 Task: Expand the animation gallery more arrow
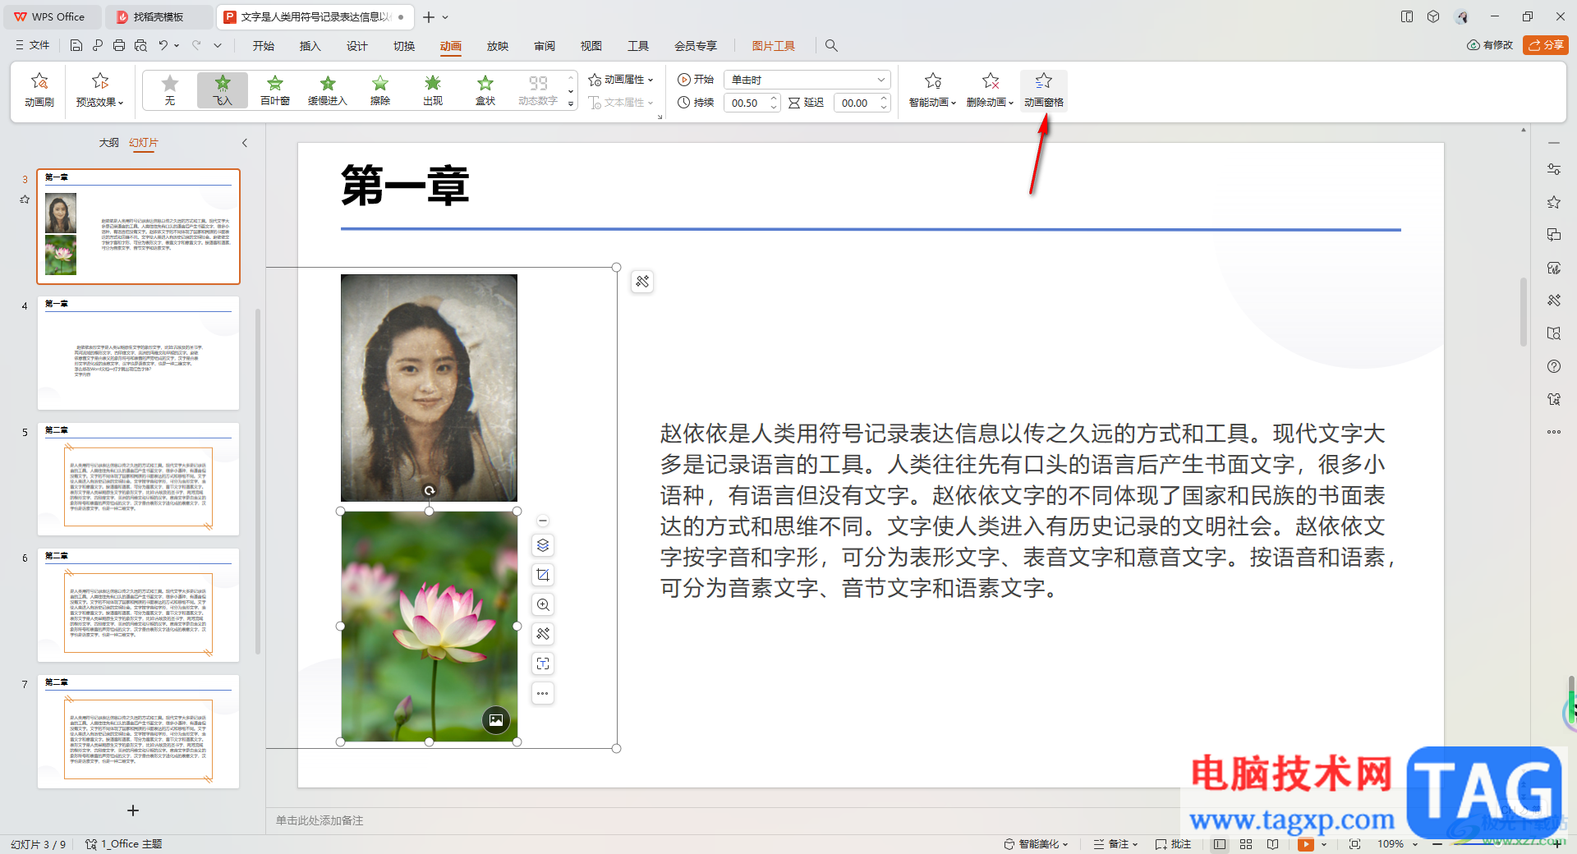click(x=571, y=103)
